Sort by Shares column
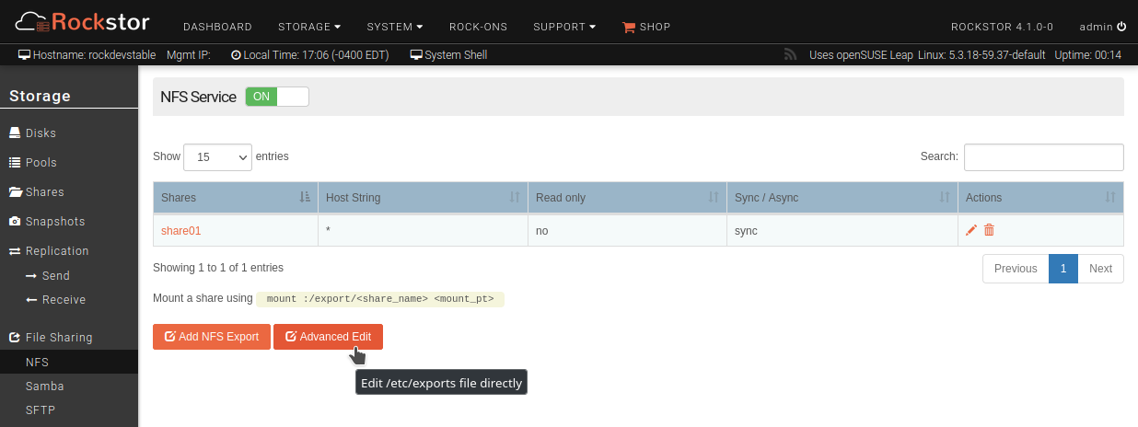The image size is (1138, 427). 235,198
